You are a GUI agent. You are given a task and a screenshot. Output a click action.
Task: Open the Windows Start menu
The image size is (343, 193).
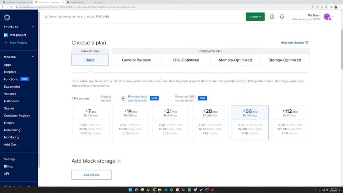(130, 190)
